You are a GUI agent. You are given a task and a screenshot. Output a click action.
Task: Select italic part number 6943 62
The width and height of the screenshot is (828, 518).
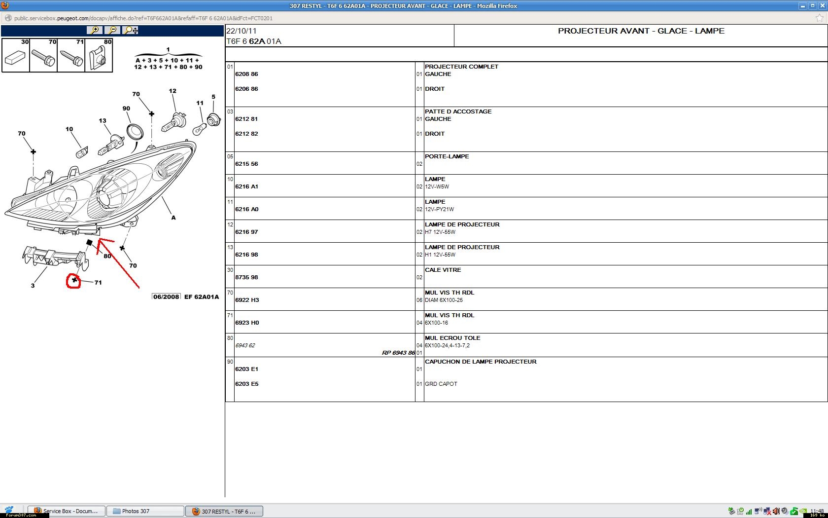tap(245, 345)
